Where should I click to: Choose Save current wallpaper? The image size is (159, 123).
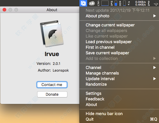[107, 53]
